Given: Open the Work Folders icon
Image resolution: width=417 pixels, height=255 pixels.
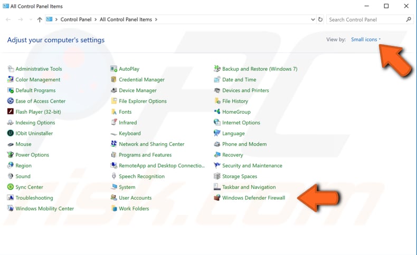Looking at the screenshot, I should click(114, 209).
